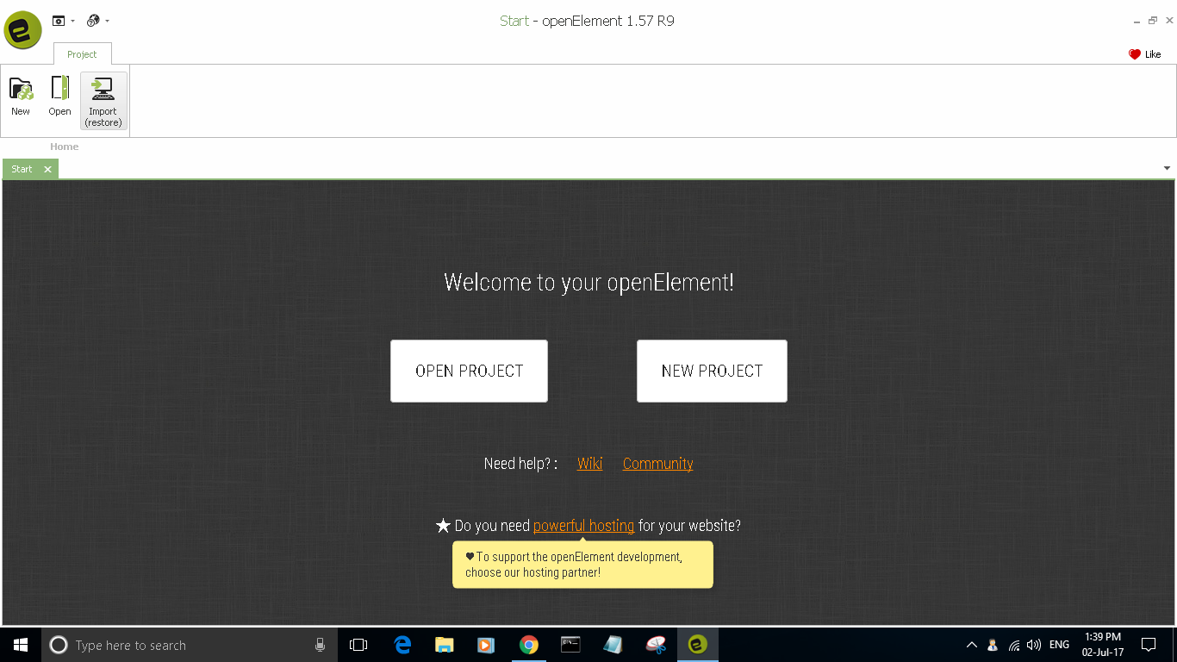
Task: Open the paint-style taskbar icon
Action: coord(655,645)
